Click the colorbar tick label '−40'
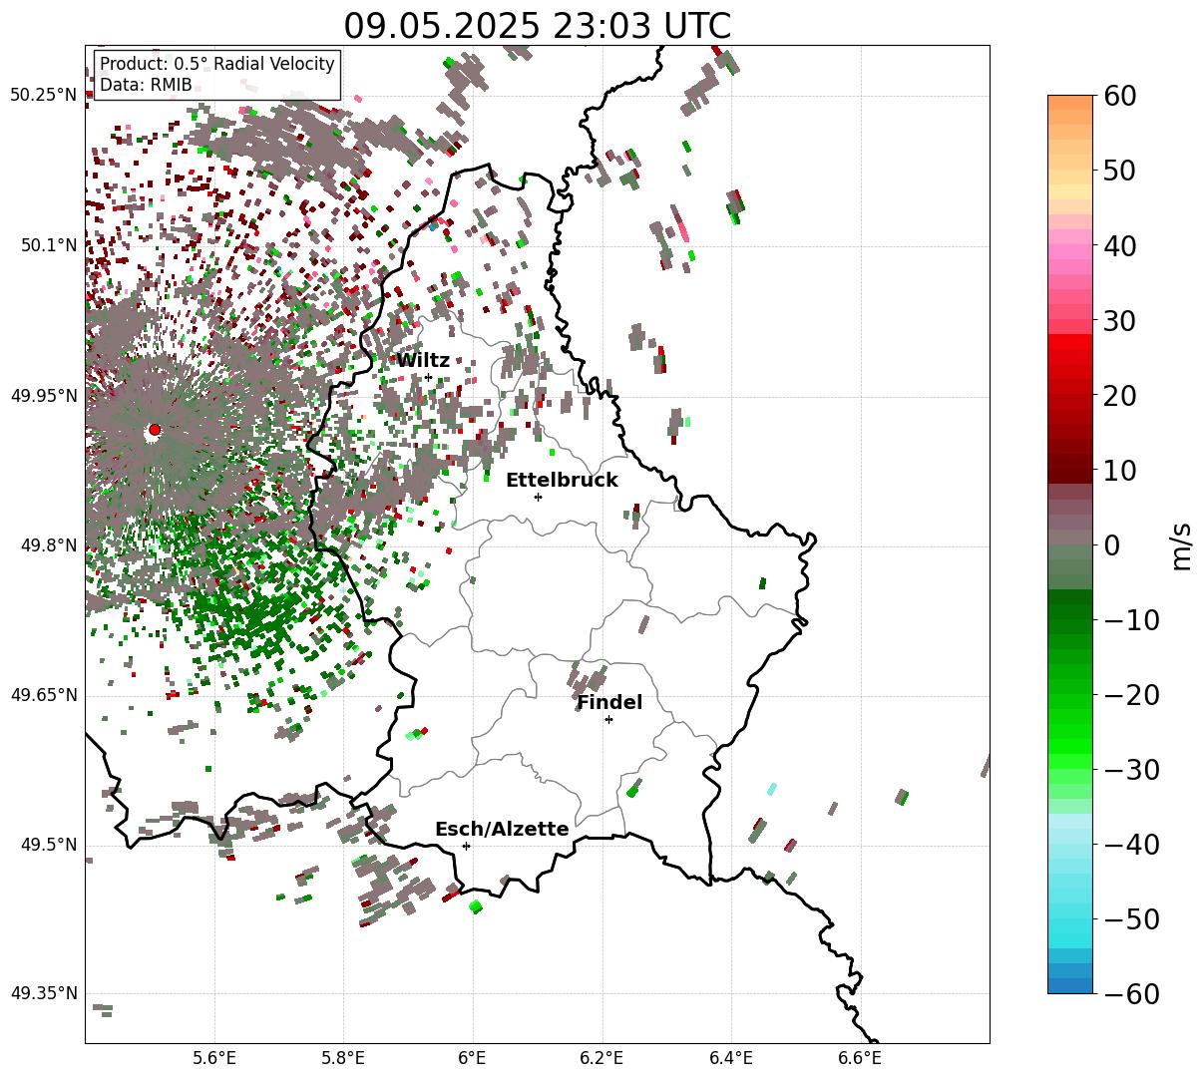1204x1078 pixels. (x=1132, y=845)
